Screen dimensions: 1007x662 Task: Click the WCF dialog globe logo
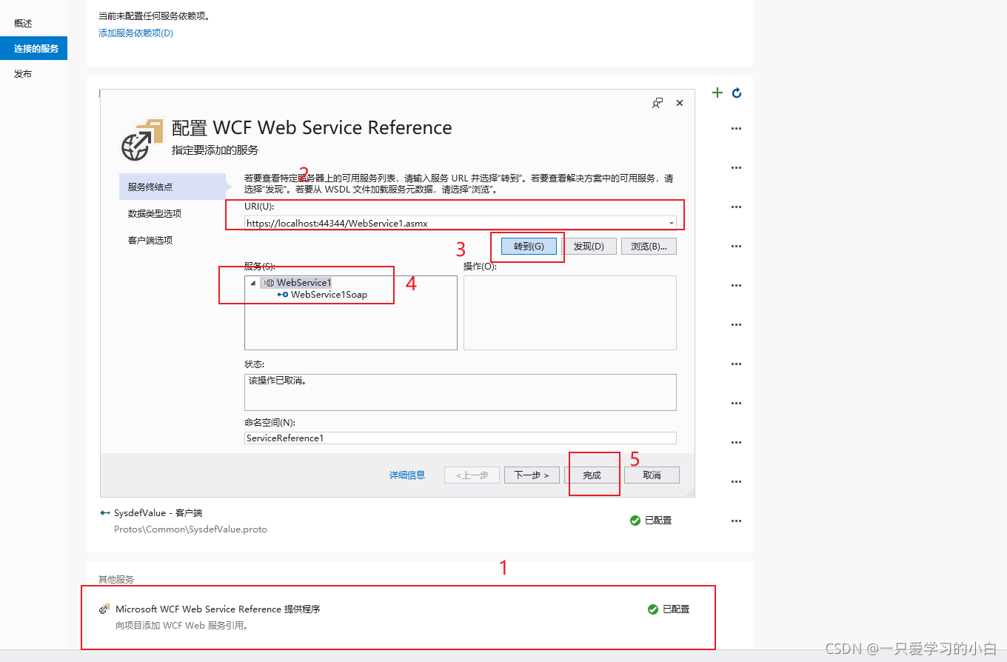coord(141,138)
